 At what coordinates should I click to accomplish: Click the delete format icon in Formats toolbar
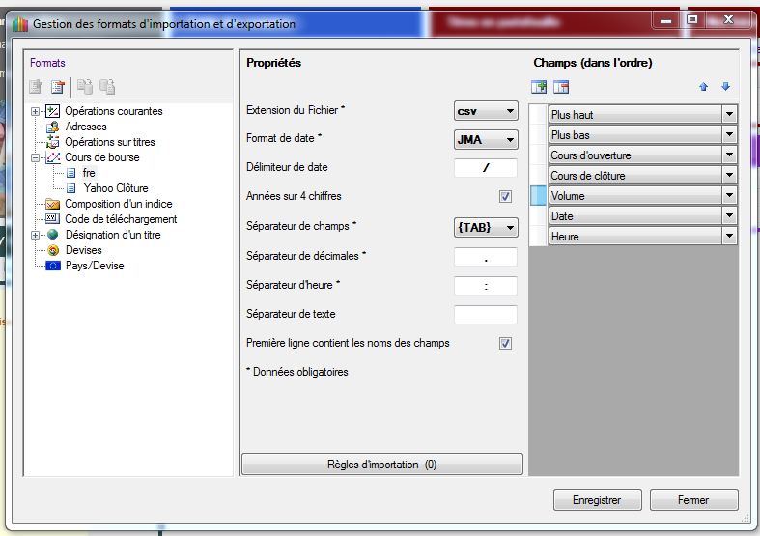click(58, 87)
